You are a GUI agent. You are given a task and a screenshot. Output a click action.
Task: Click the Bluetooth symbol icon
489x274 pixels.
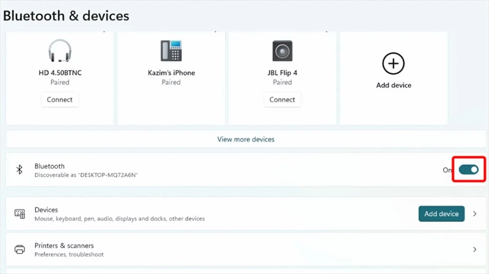pyautogui.click(x=19, y=170)
